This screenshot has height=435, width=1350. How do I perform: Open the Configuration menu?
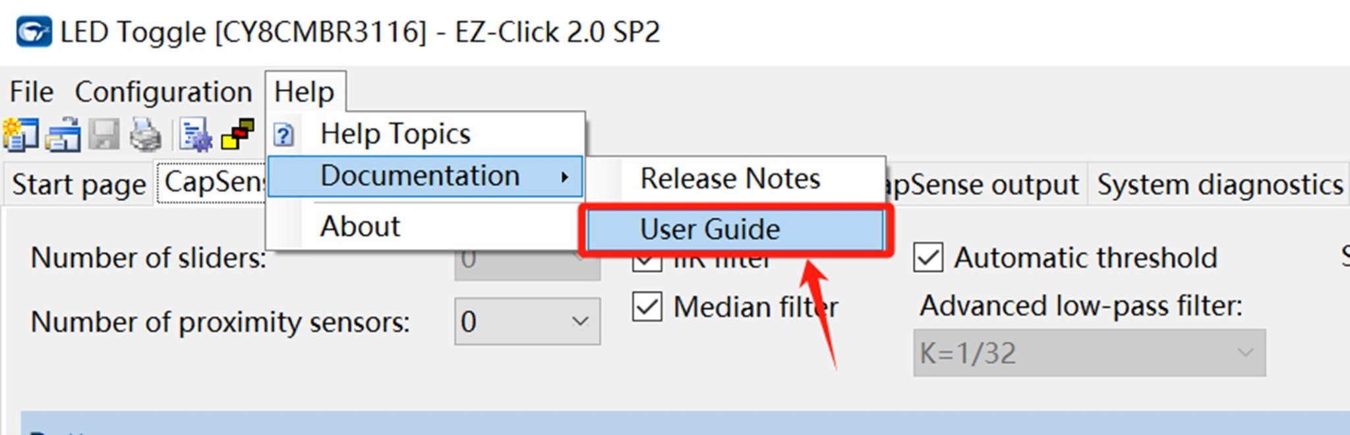[163, 92]
